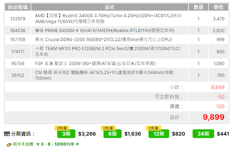Image resolution: width=242 pixels, height=148 pixels.
Task: Click the 0利率 badge above 6期
Action: coord(108,128)
